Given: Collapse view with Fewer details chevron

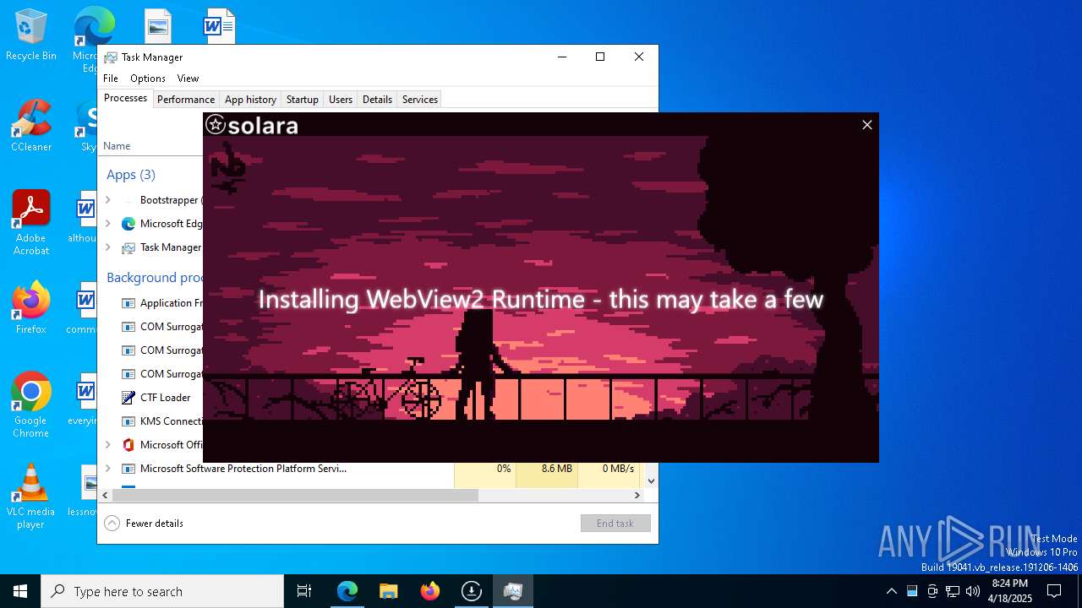Looking at the screenshot, I should click(x=112, y=524).
